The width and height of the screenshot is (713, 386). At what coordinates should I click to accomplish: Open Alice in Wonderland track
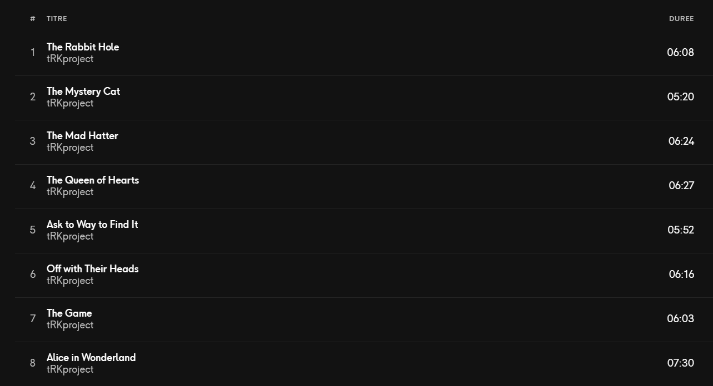[91, 358]
